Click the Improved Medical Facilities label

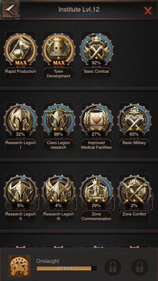[x=96, y=145]
